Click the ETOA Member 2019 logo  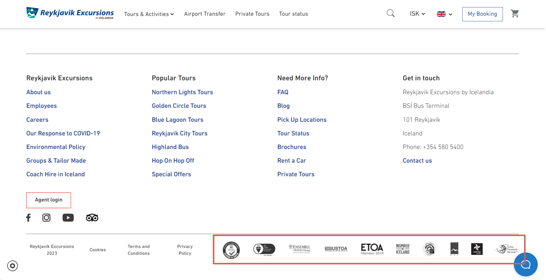372,249
